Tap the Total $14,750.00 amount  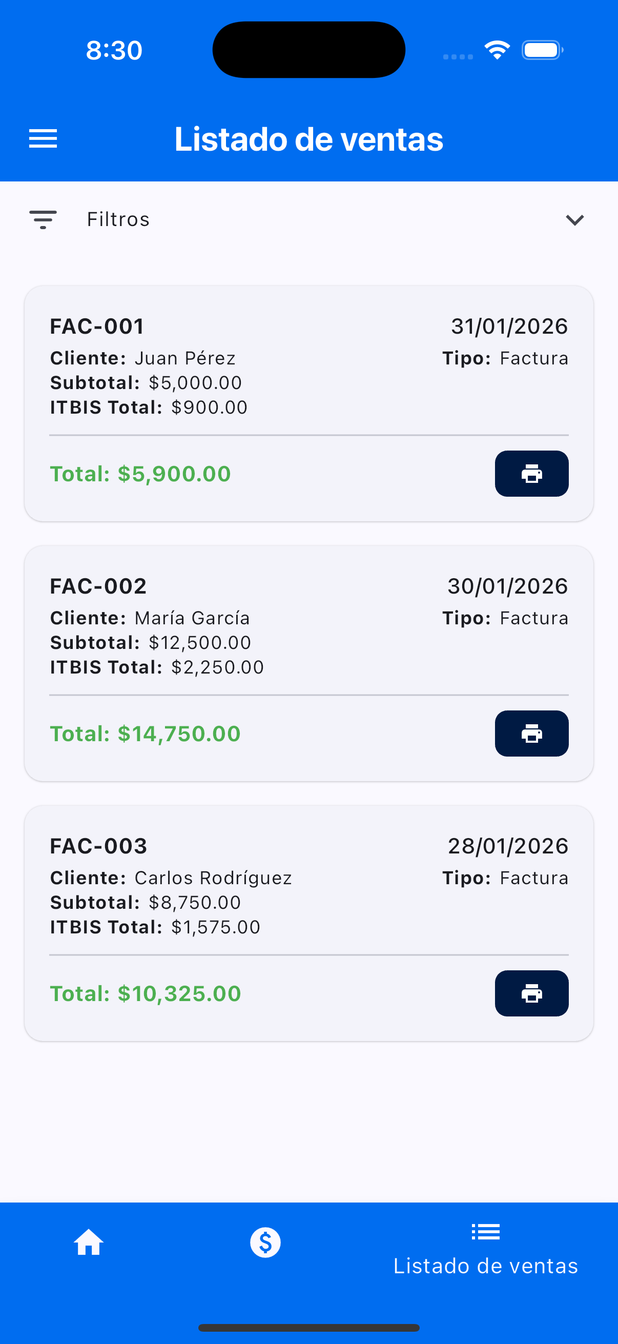point(145,734)
